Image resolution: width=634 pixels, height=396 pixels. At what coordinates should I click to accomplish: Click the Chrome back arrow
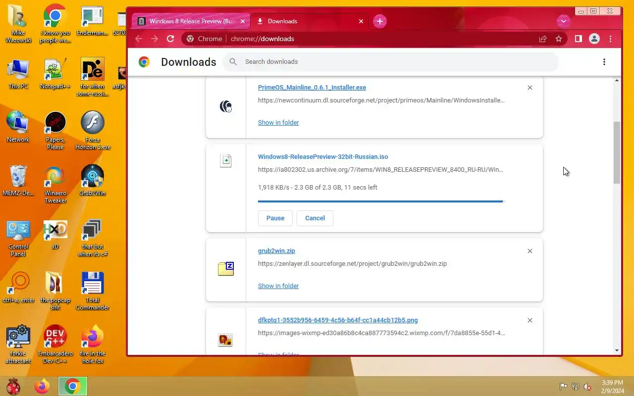[139, 39]
